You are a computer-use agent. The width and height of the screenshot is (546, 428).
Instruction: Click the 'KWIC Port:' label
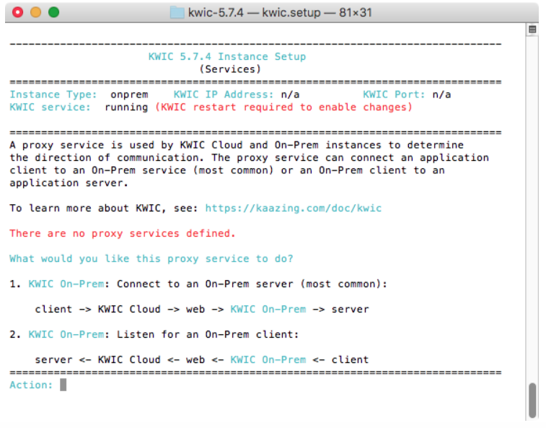coord(394,95)
